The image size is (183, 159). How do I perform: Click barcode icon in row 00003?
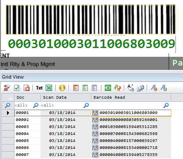pos(95,127)
